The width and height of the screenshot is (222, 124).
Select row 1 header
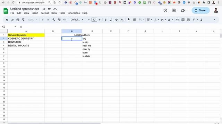tap(4, 35)
